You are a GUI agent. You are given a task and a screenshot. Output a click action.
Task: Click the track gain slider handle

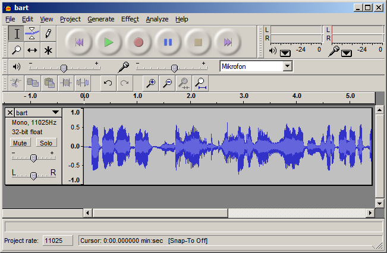click(x=33, y=158)
